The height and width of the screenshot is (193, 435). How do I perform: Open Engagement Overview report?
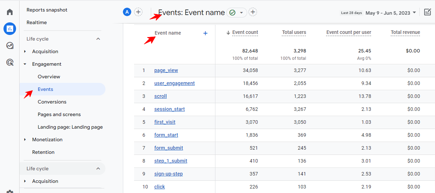49,77
